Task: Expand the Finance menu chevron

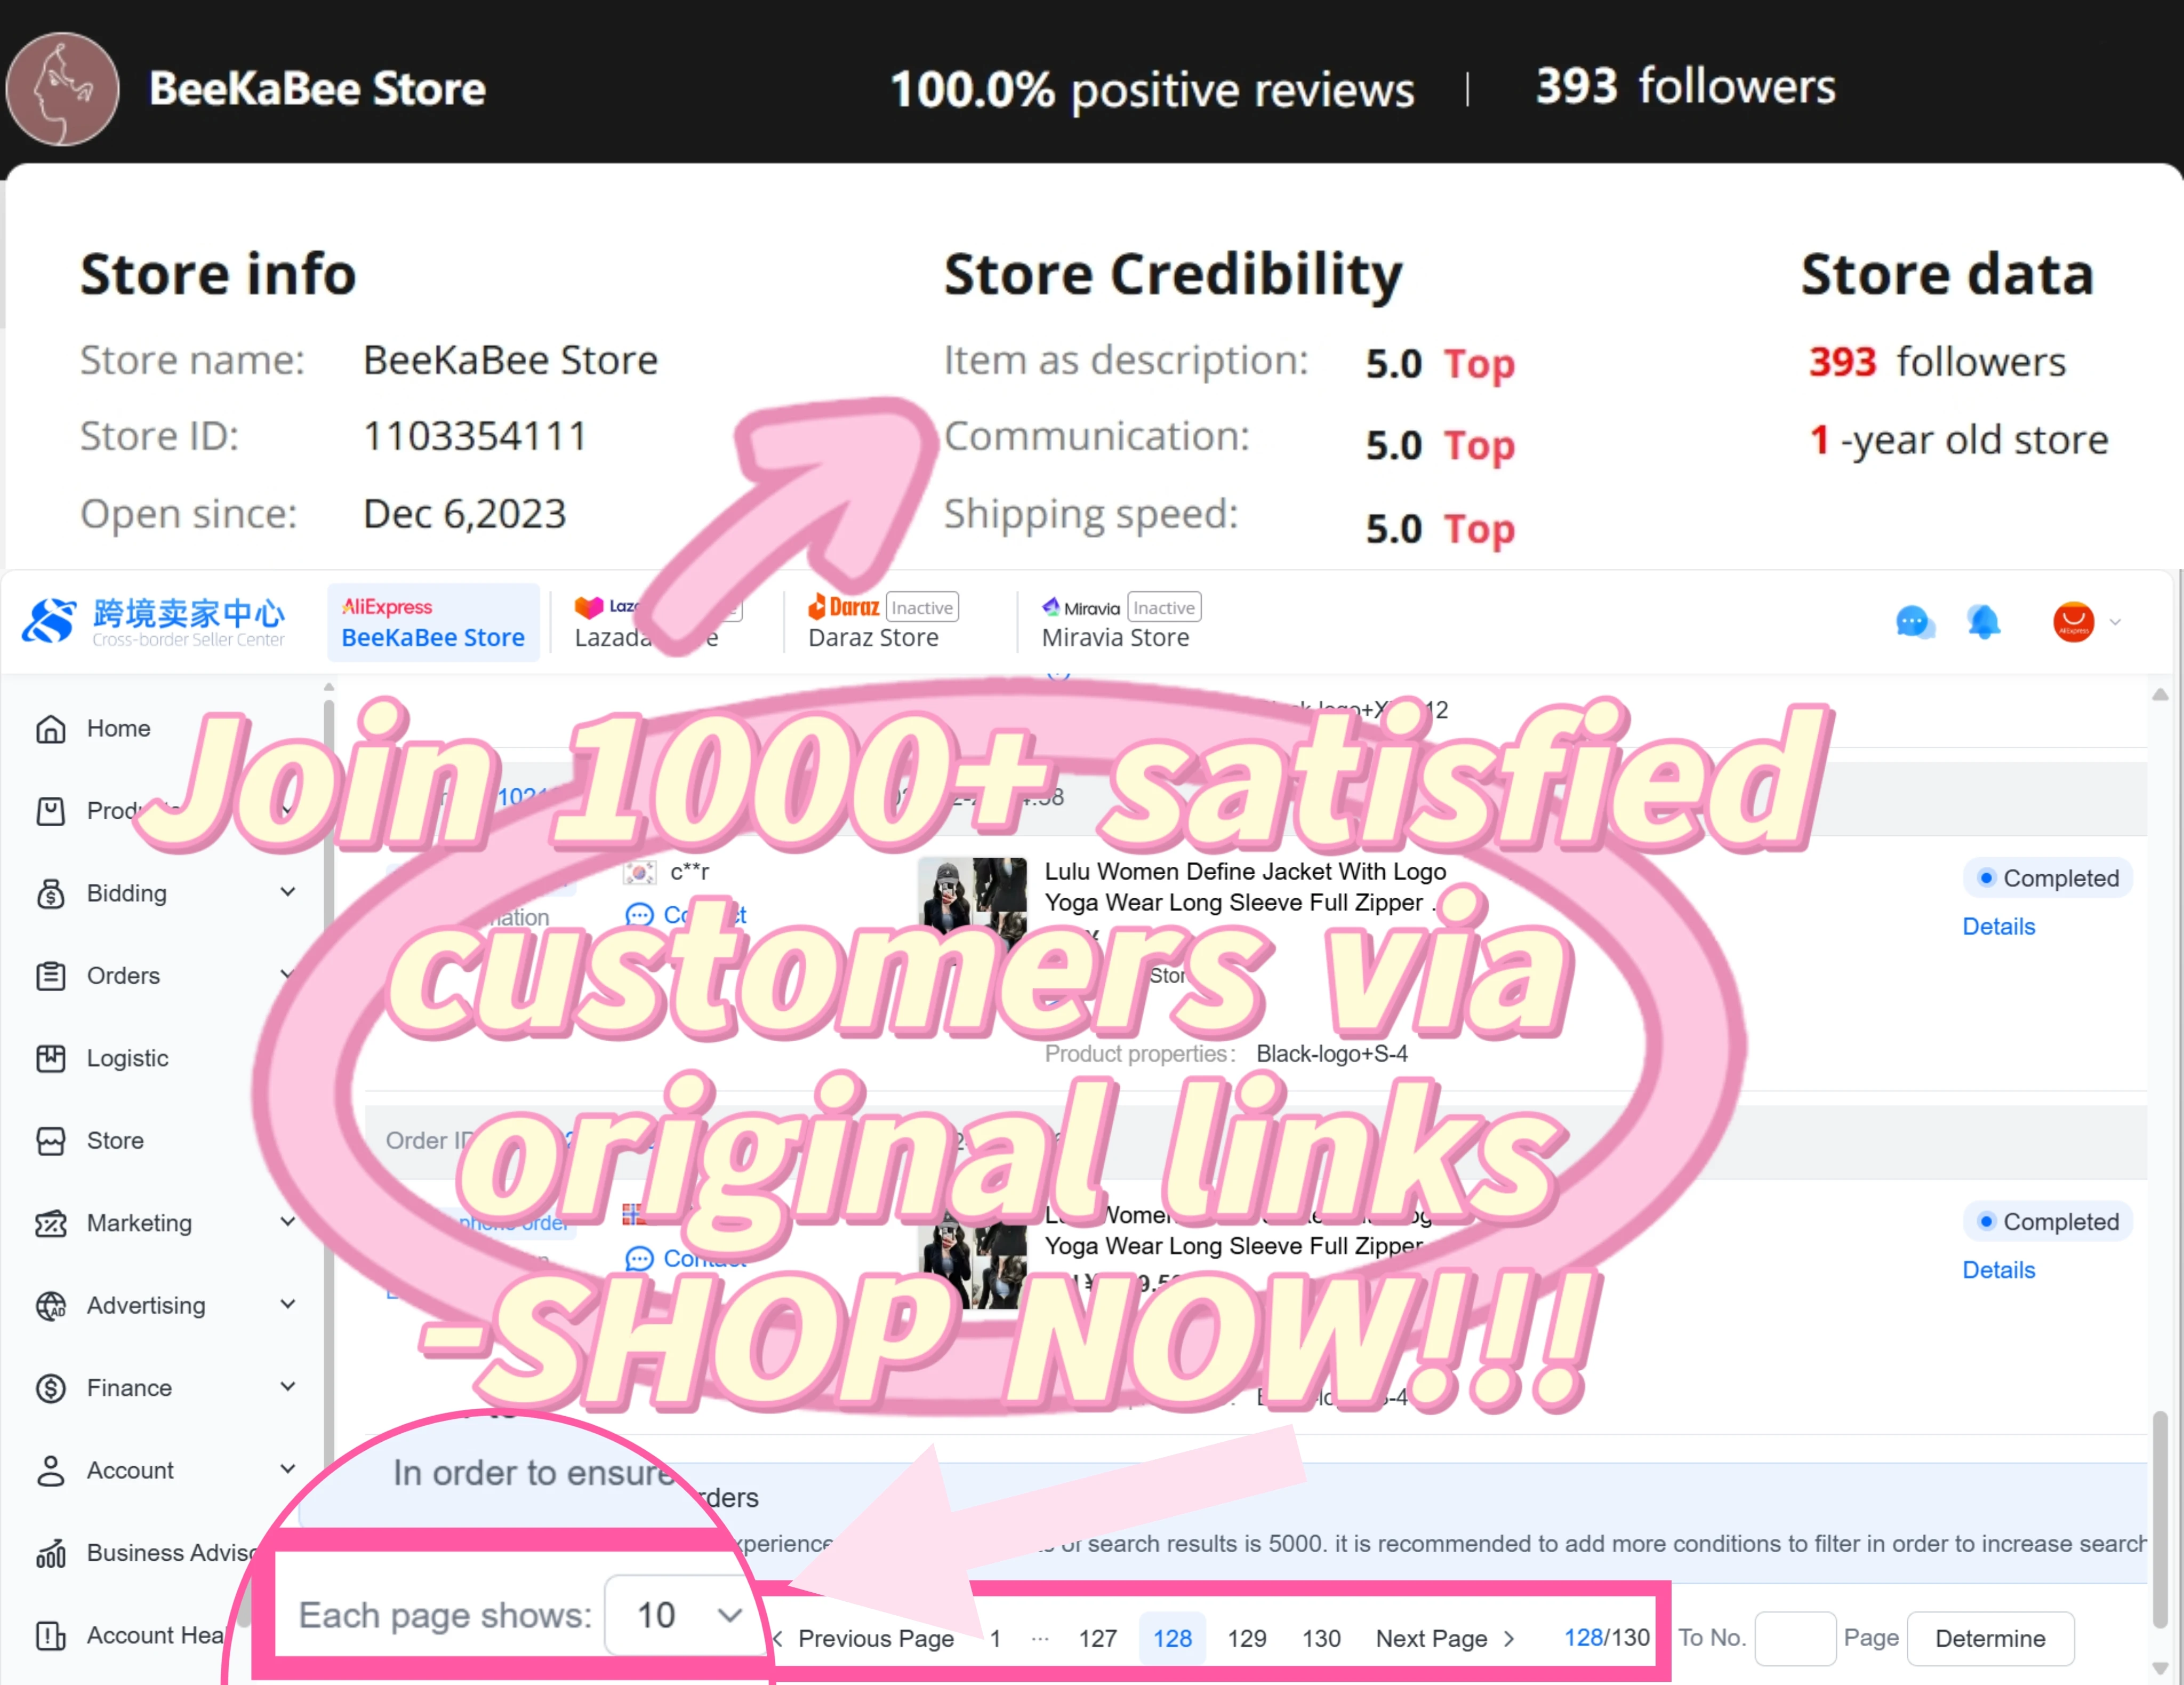Action: coord(288,1387)
